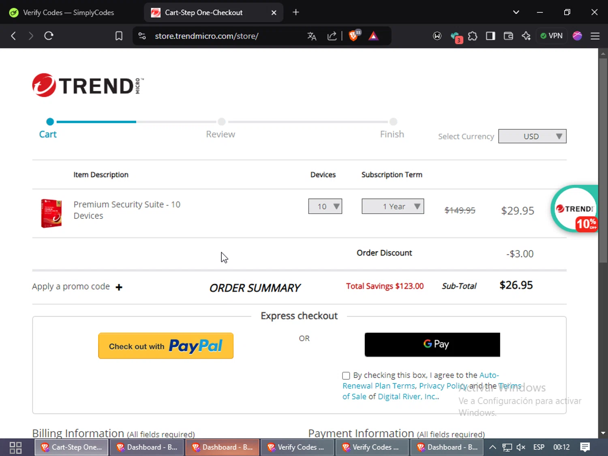Click the circled W extension icon
The image size is (608, 456).
tap(437, 36)
